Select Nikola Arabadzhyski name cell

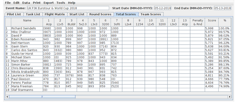[27, 72]
